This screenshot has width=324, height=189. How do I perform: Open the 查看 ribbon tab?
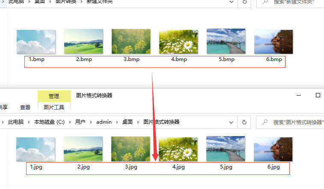tap(25, 108)
